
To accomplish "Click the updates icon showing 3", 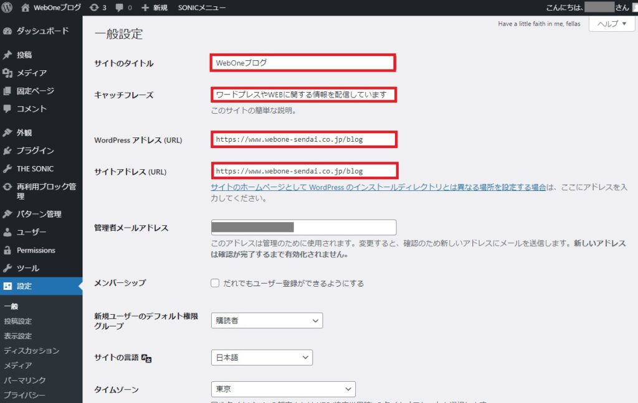I will 94,7.
